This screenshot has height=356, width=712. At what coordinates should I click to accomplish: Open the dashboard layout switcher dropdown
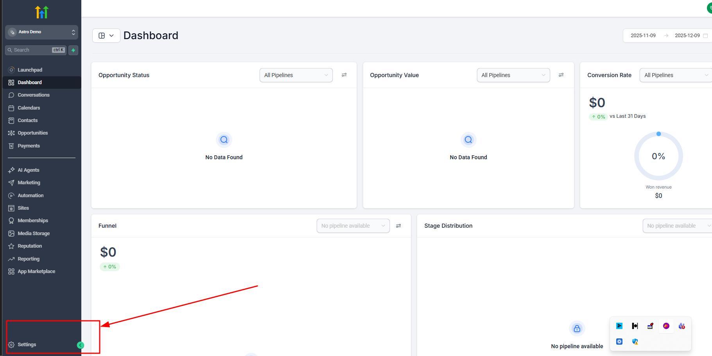click(106, 36)
